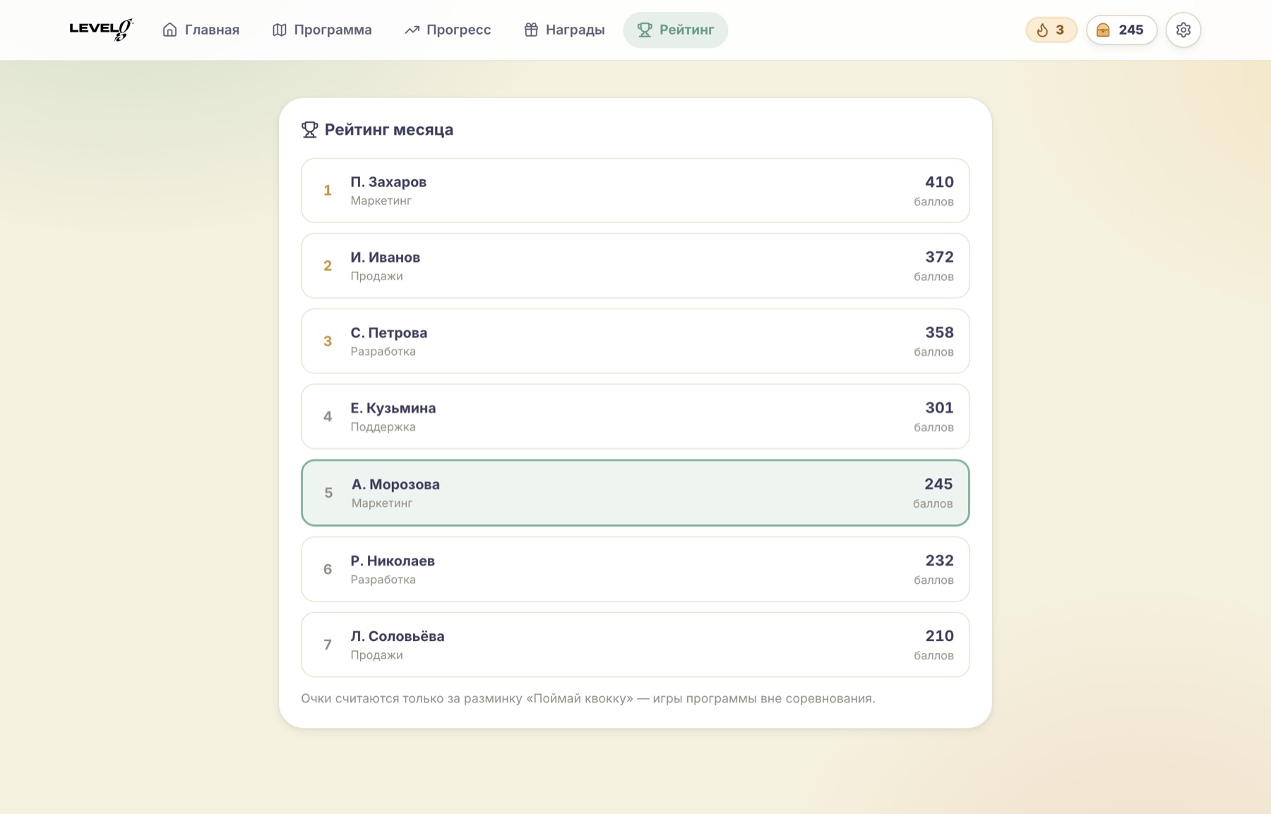
Task: Click rank number 1 in the leaderboard
Action: [328, 191]
